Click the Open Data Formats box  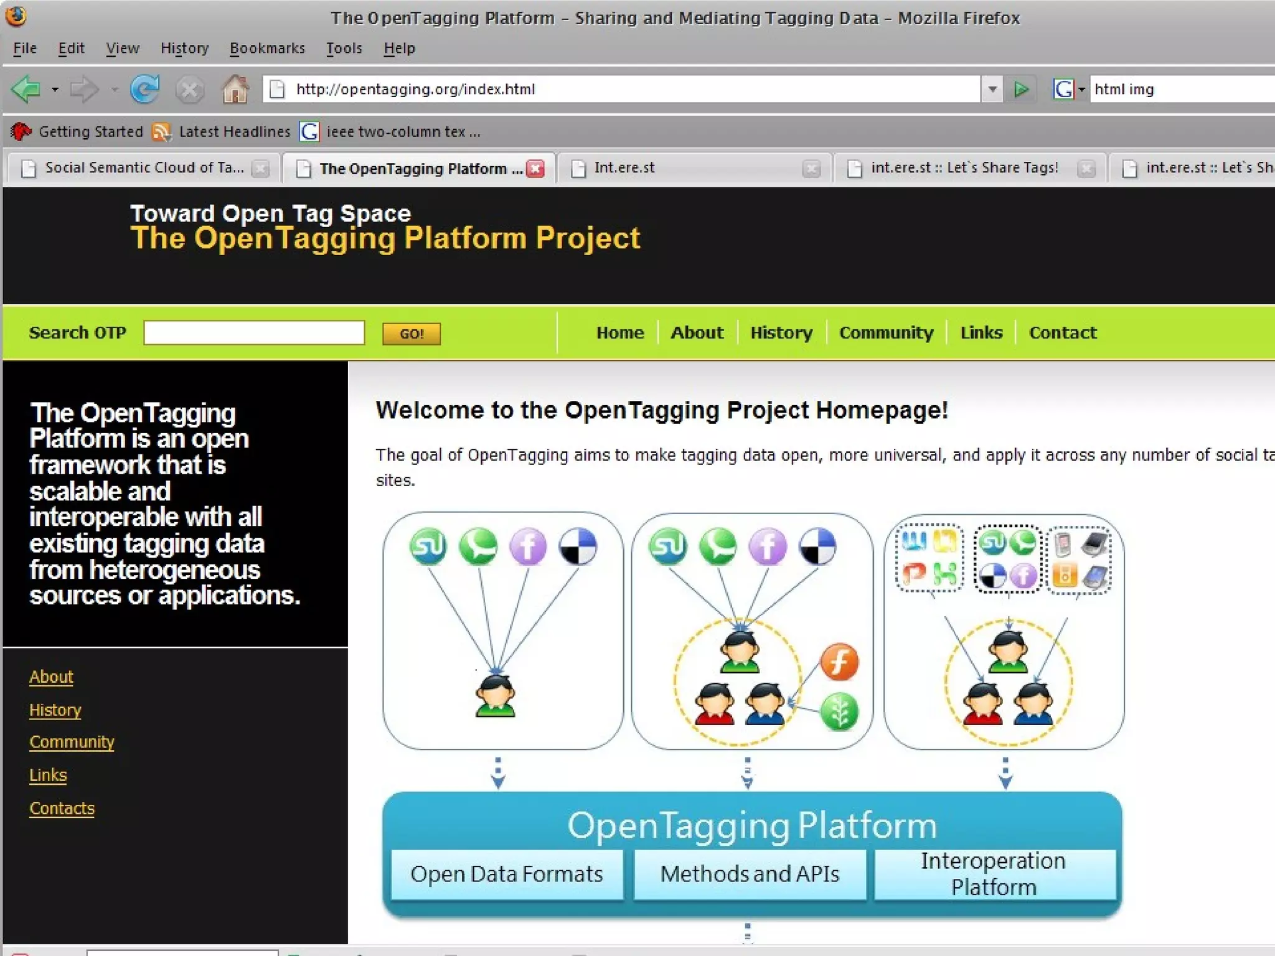point(507,874)
